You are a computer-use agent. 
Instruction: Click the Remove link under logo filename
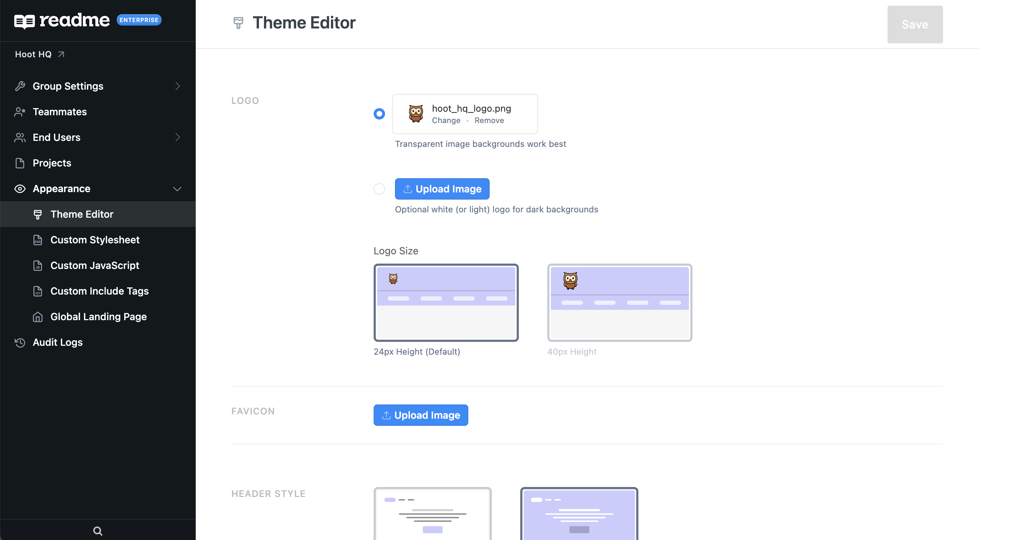click(489, 121)
